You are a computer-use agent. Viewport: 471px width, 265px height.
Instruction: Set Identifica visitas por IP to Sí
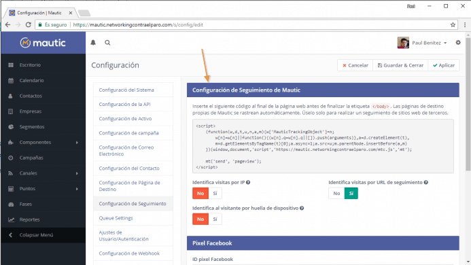coord(215,194)
